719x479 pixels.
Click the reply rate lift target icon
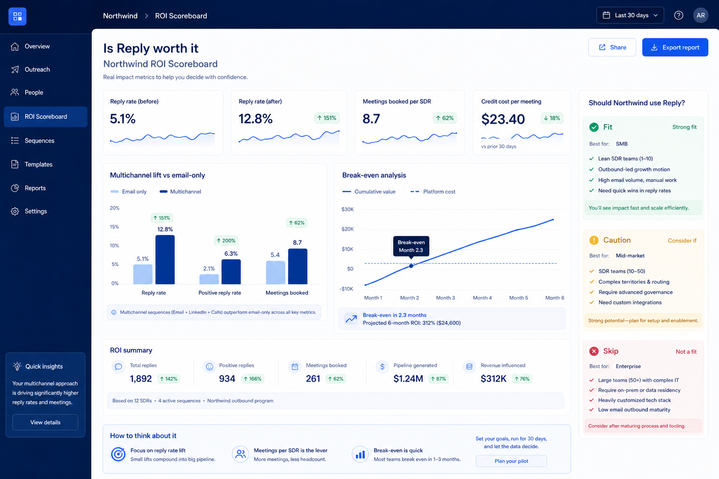point(118,454)
